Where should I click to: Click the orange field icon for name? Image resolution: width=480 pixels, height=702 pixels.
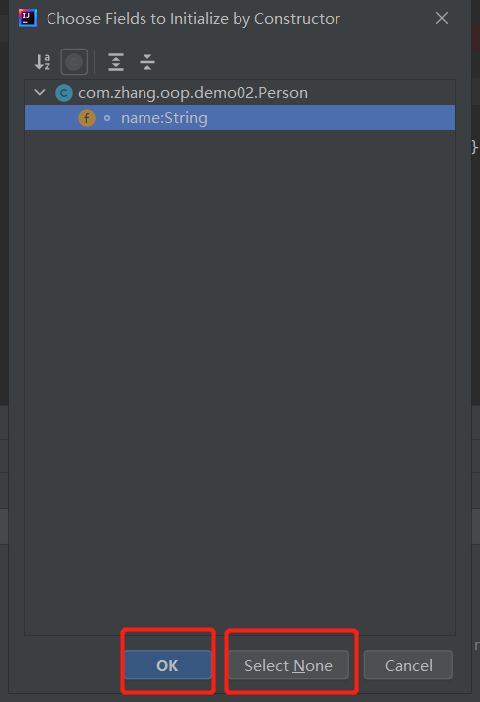pyautogui.click(x=87, y=118)
